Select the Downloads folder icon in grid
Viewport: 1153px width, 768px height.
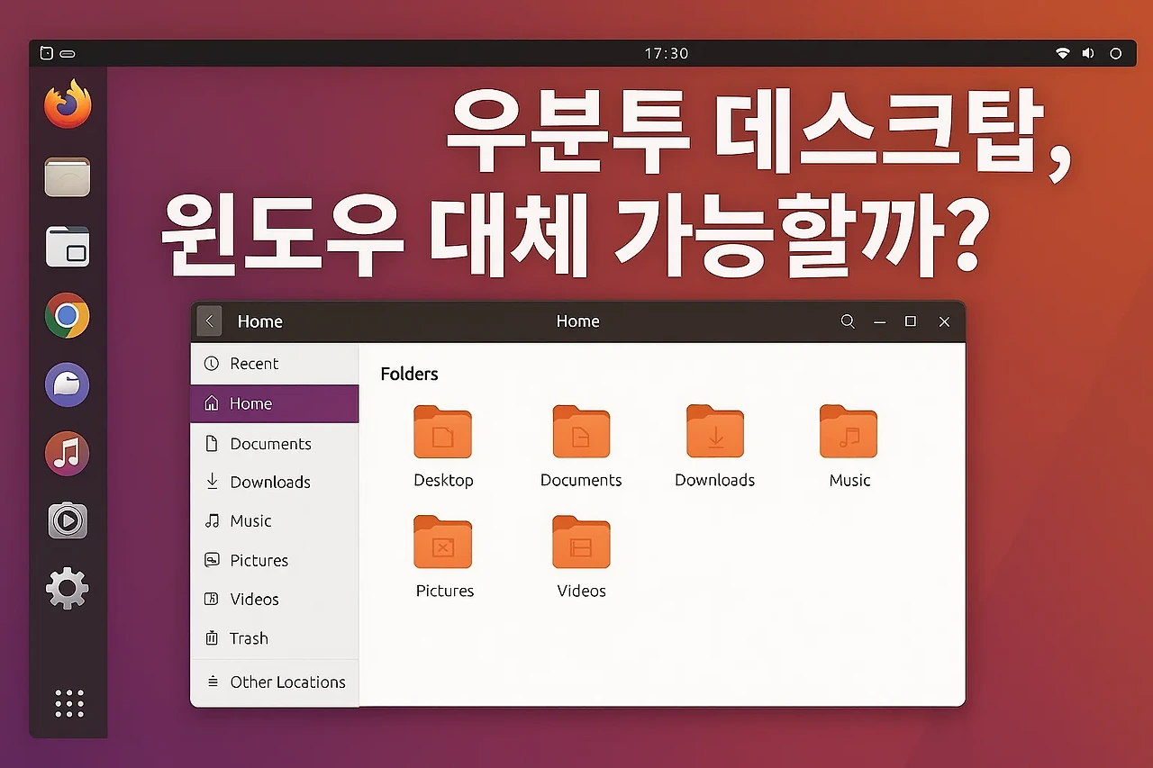(x=715, y=432)
